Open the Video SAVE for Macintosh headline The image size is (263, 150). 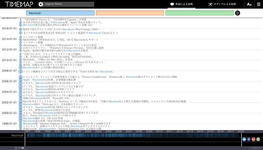(68, 71)
